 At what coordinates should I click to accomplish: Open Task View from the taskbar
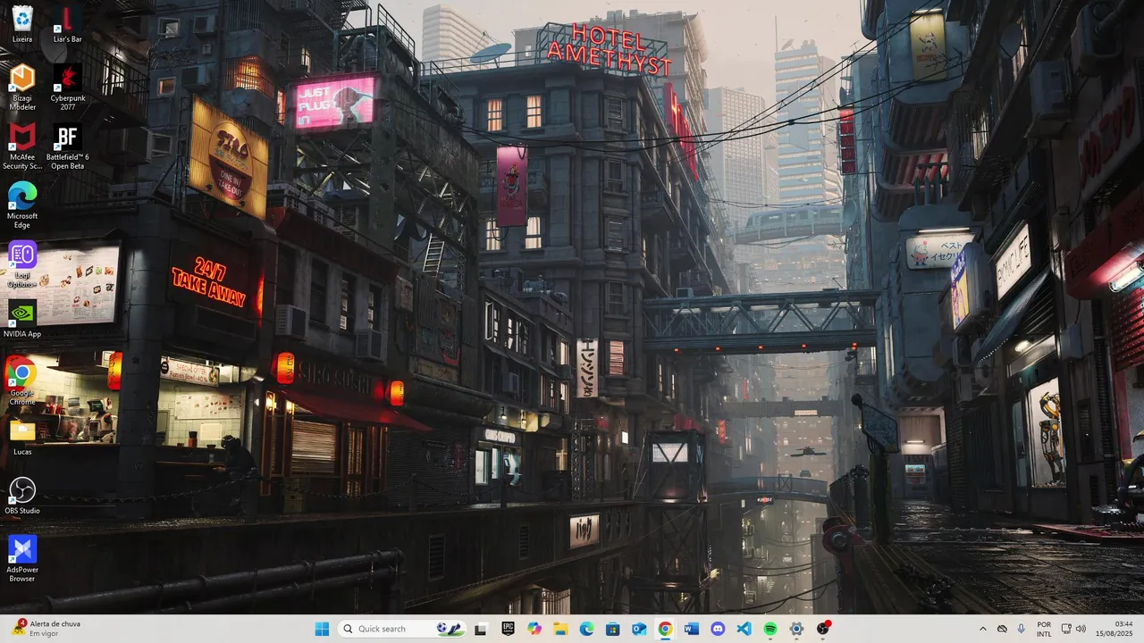coord(481,629)
